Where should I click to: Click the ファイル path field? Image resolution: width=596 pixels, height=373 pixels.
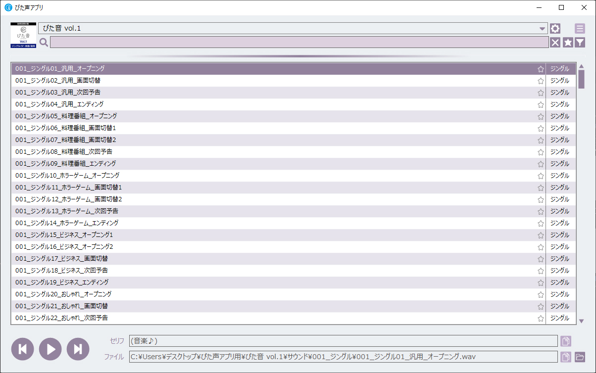343,357
